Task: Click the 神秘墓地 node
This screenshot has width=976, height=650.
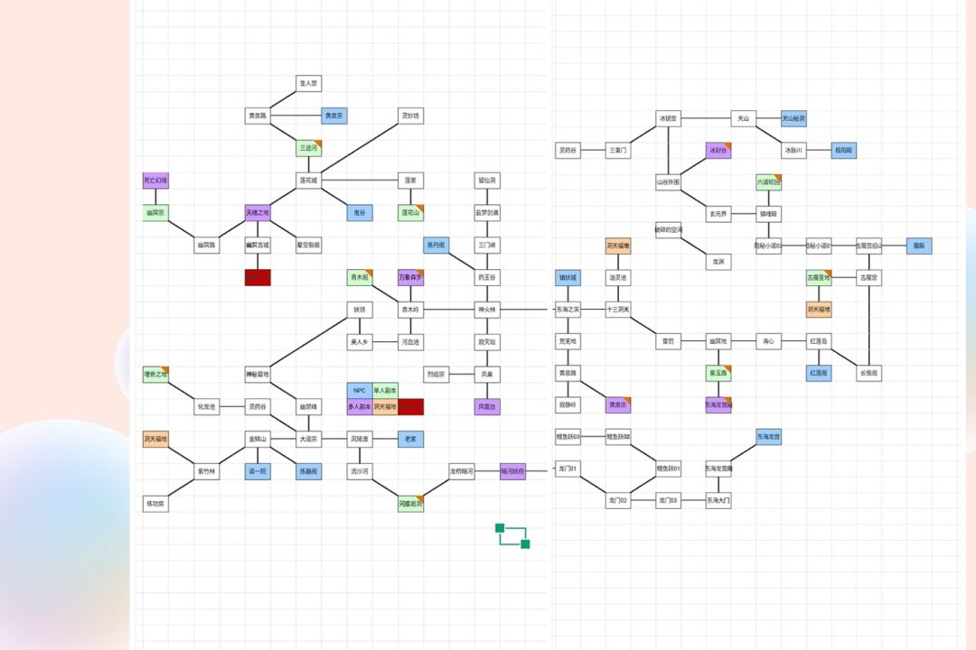Action: (x=257, y=375)
